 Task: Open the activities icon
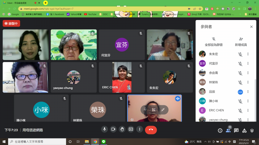click(244, 130)
